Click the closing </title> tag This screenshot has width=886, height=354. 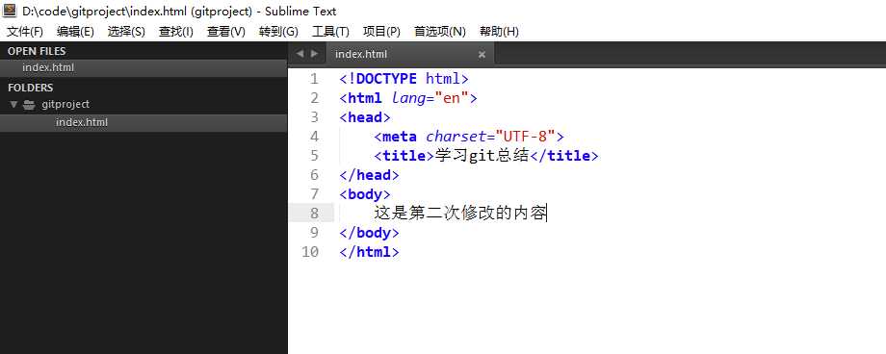(563, 156)
